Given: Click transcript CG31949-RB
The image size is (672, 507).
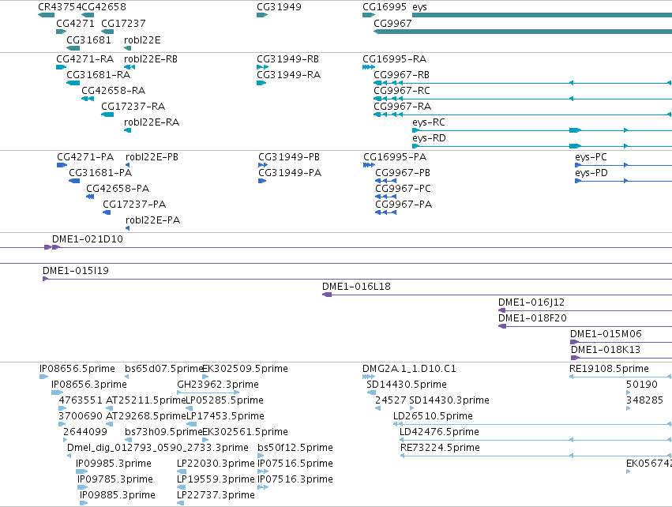Looking at the screenshot, I should point(287,58).
